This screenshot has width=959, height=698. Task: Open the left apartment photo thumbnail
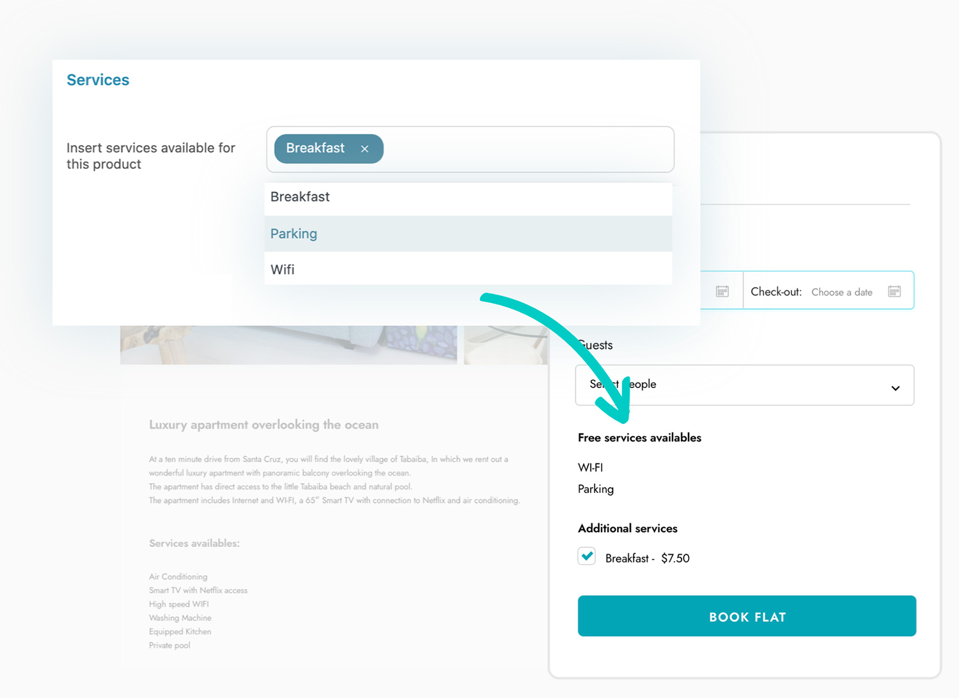[x=288, y=345]
